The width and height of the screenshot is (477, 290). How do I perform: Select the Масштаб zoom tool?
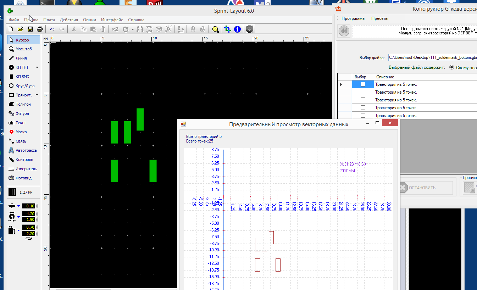(x=24, y=49)
